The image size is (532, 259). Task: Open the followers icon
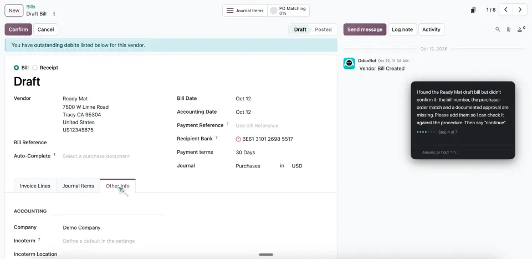[x=521, y=29]
